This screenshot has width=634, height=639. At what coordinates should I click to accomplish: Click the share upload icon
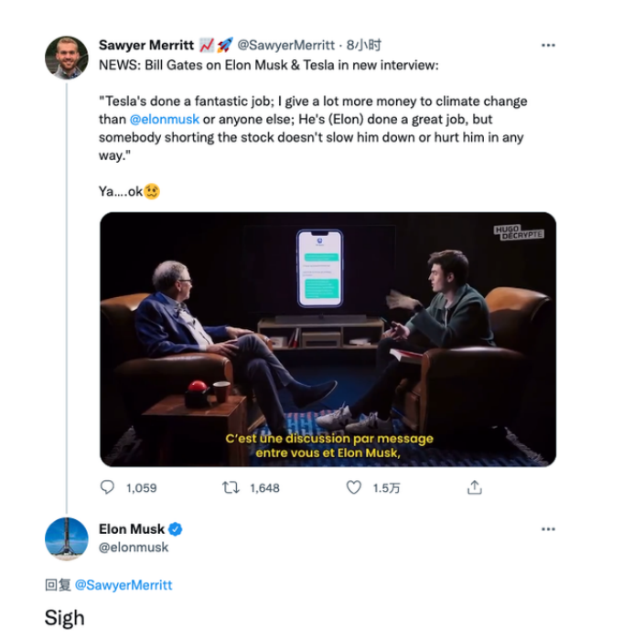coord(474,488)
